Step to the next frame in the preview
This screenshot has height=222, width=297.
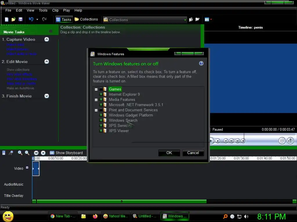tap(237, 141)
